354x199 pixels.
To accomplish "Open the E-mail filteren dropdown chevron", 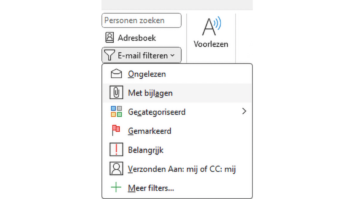I will click(x=173, y=55).
